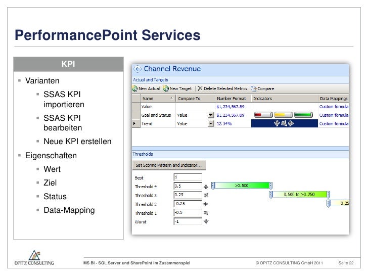Click the trend arrows indicator in Trend row
This screenshot has height=276, width=368.
(x=284, y=123)
